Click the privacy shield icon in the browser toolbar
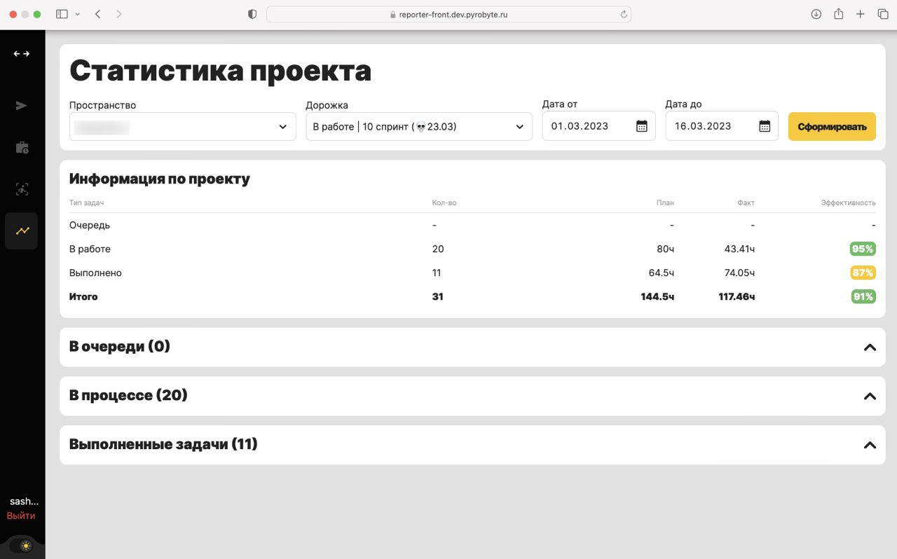 [x=252, y=13]
